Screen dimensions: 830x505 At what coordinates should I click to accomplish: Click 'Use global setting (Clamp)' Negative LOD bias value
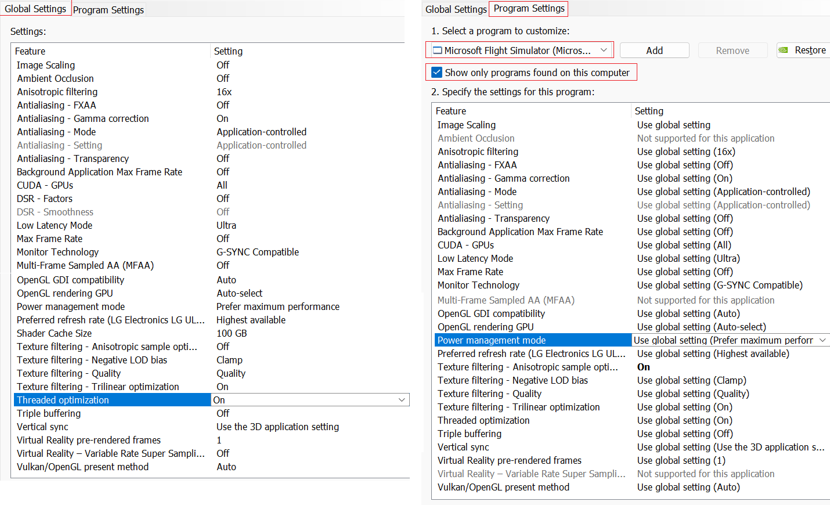click(691, 380)
